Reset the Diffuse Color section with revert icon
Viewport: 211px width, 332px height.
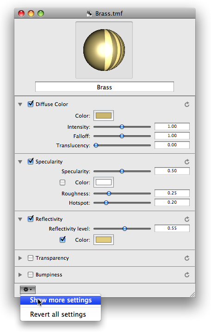point(186,104)
